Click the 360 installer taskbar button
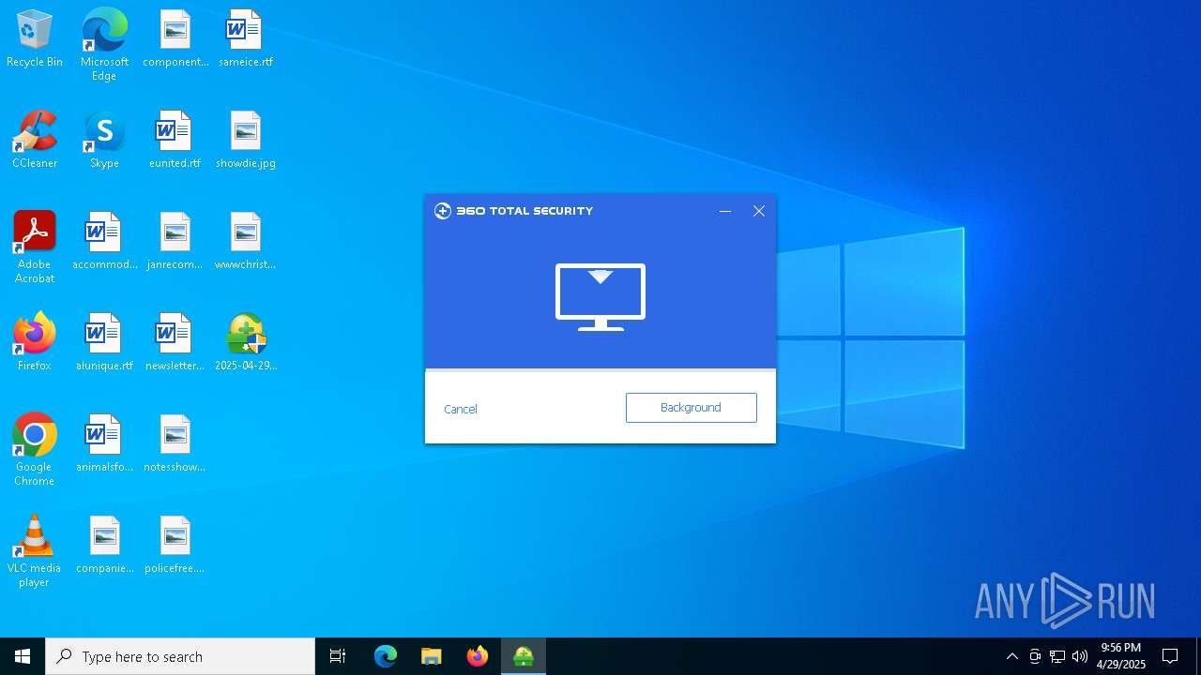This screenshot has width=1201, height=675. tap(524, 656)
